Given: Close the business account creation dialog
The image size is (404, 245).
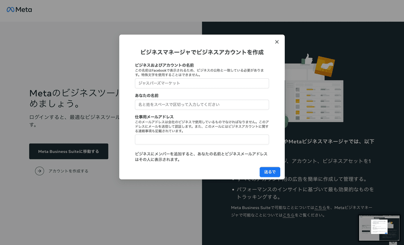Looking at the screenshot, I should (277, 42).
